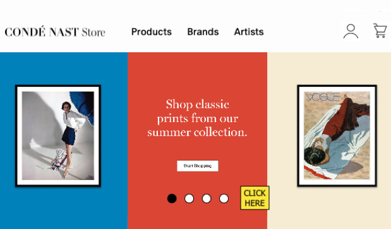The height and width of the screenshot is (229, 391).
Task: Open the framed woman with umbrella photograph
Action: point(58,136)
